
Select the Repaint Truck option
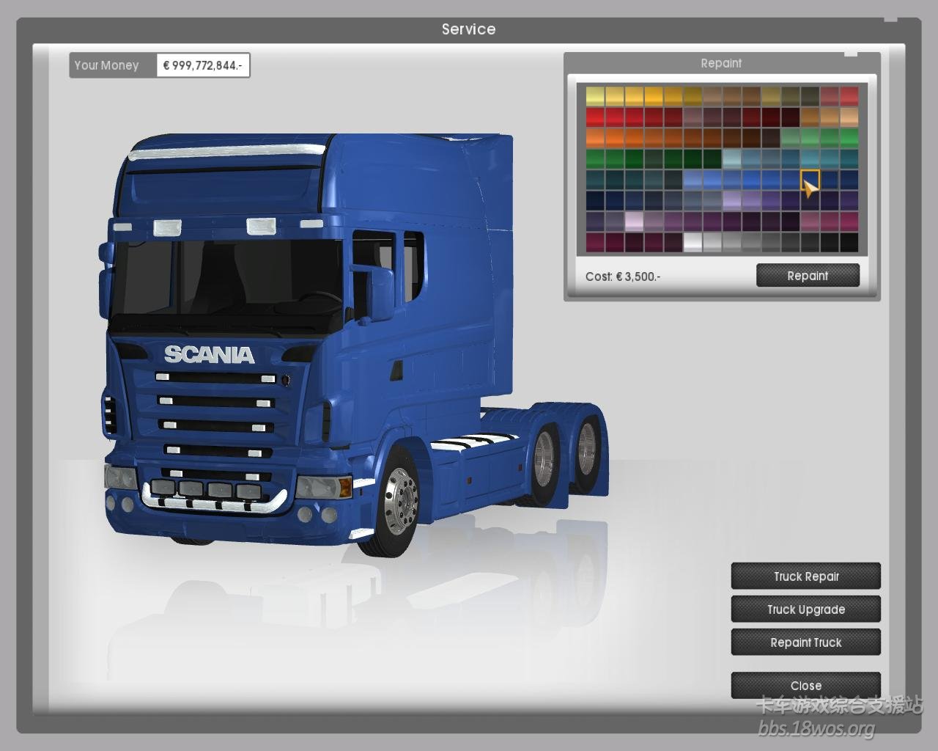(x=806, y=642)
